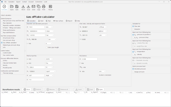Select density input option
171x107 pixels.
[137, 54]
